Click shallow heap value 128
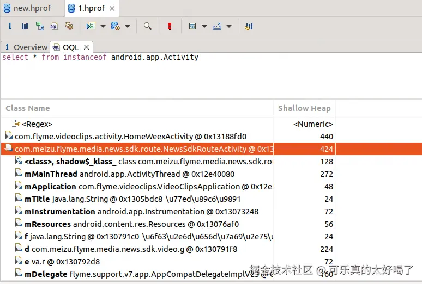The image size is (422, 284). (x=327, y=162)
